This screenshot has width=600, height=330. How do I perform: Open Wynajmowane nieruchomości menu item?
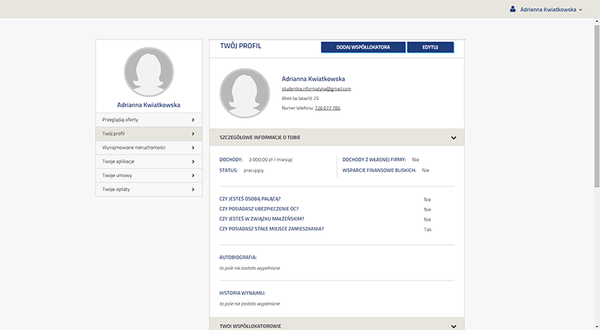coord(149,148)
